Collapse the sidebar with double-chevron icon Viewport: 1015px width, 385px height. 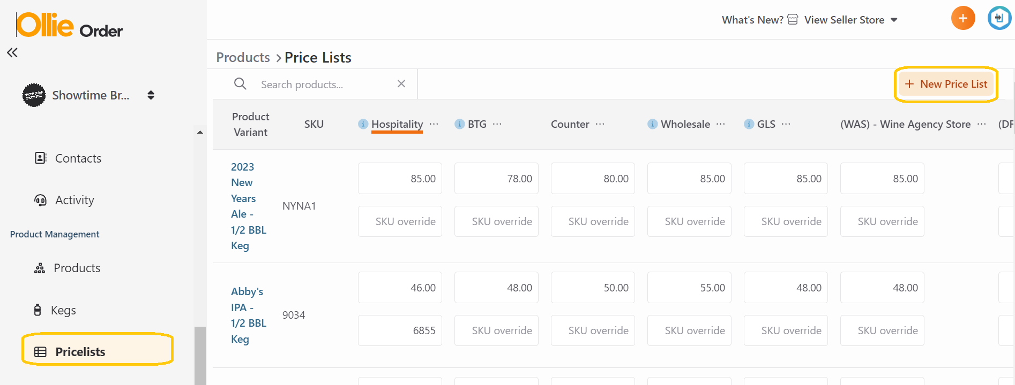point(12,52)
